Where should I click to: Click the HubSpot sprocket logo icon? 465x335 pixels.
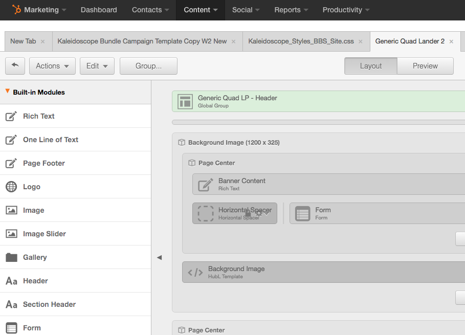pos(16,10)
